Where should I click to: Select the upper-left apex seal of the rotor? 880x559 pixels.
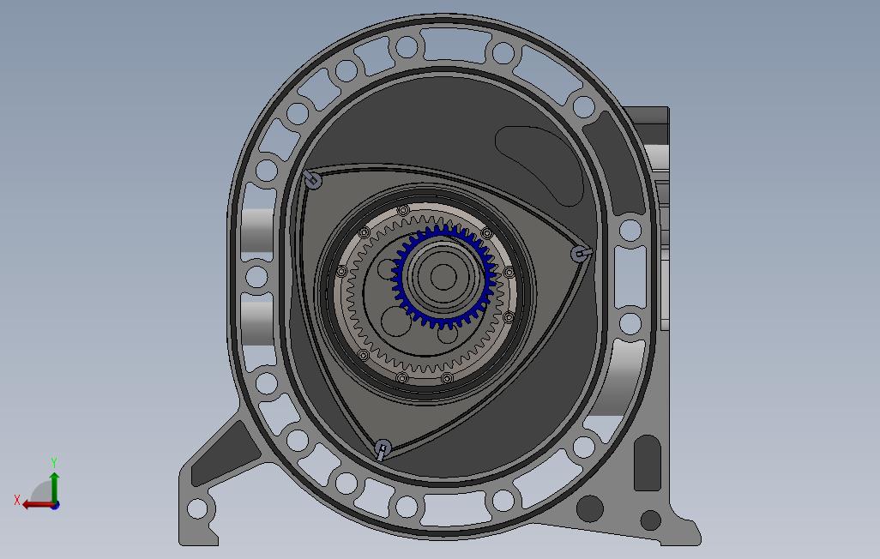[x=312, y=180]
